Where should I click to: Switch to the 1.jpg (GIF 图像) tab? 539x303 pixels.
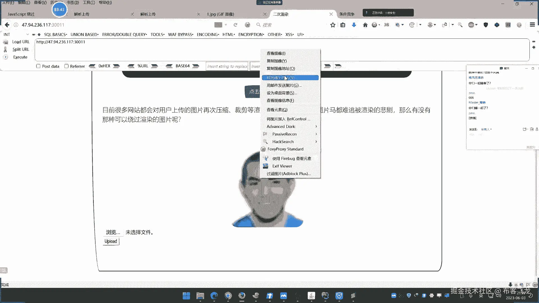click(x=220, y=14)
